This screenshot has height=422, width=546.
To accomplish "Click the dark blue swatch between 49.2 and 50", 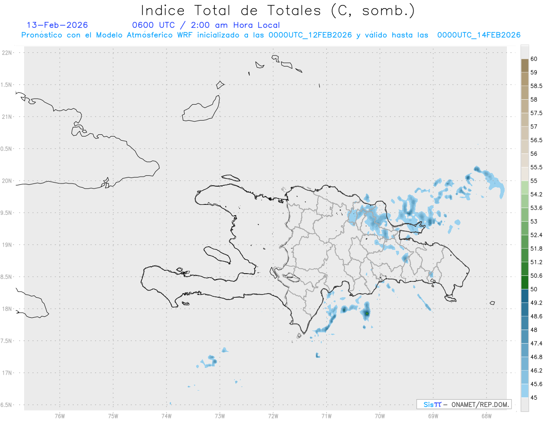I will pyautogui.click(x=525, y=296).
